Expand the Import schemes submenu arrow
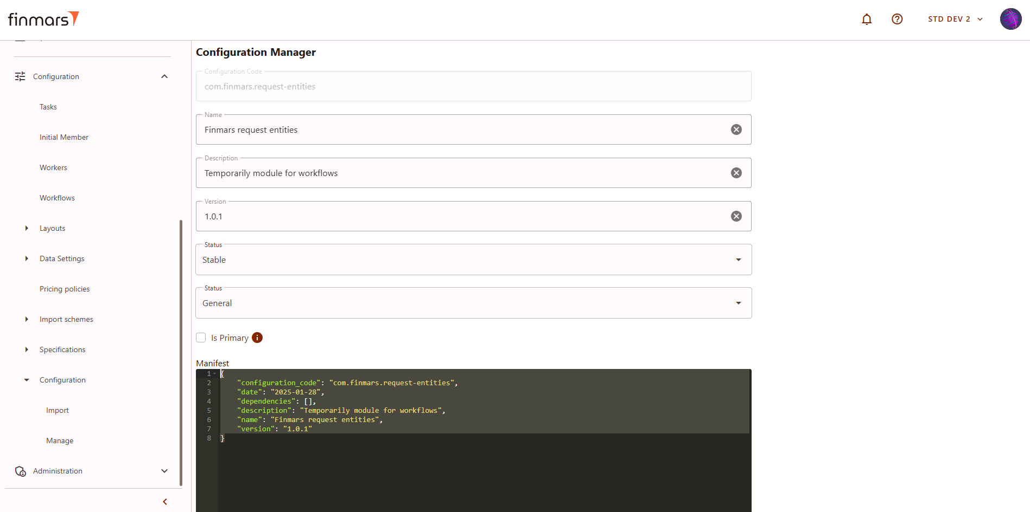This screenshot has width=1030, height=512. point(27,319)
